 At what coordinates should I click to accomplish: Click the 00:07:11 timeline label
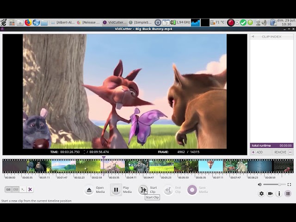coord(218,178)
